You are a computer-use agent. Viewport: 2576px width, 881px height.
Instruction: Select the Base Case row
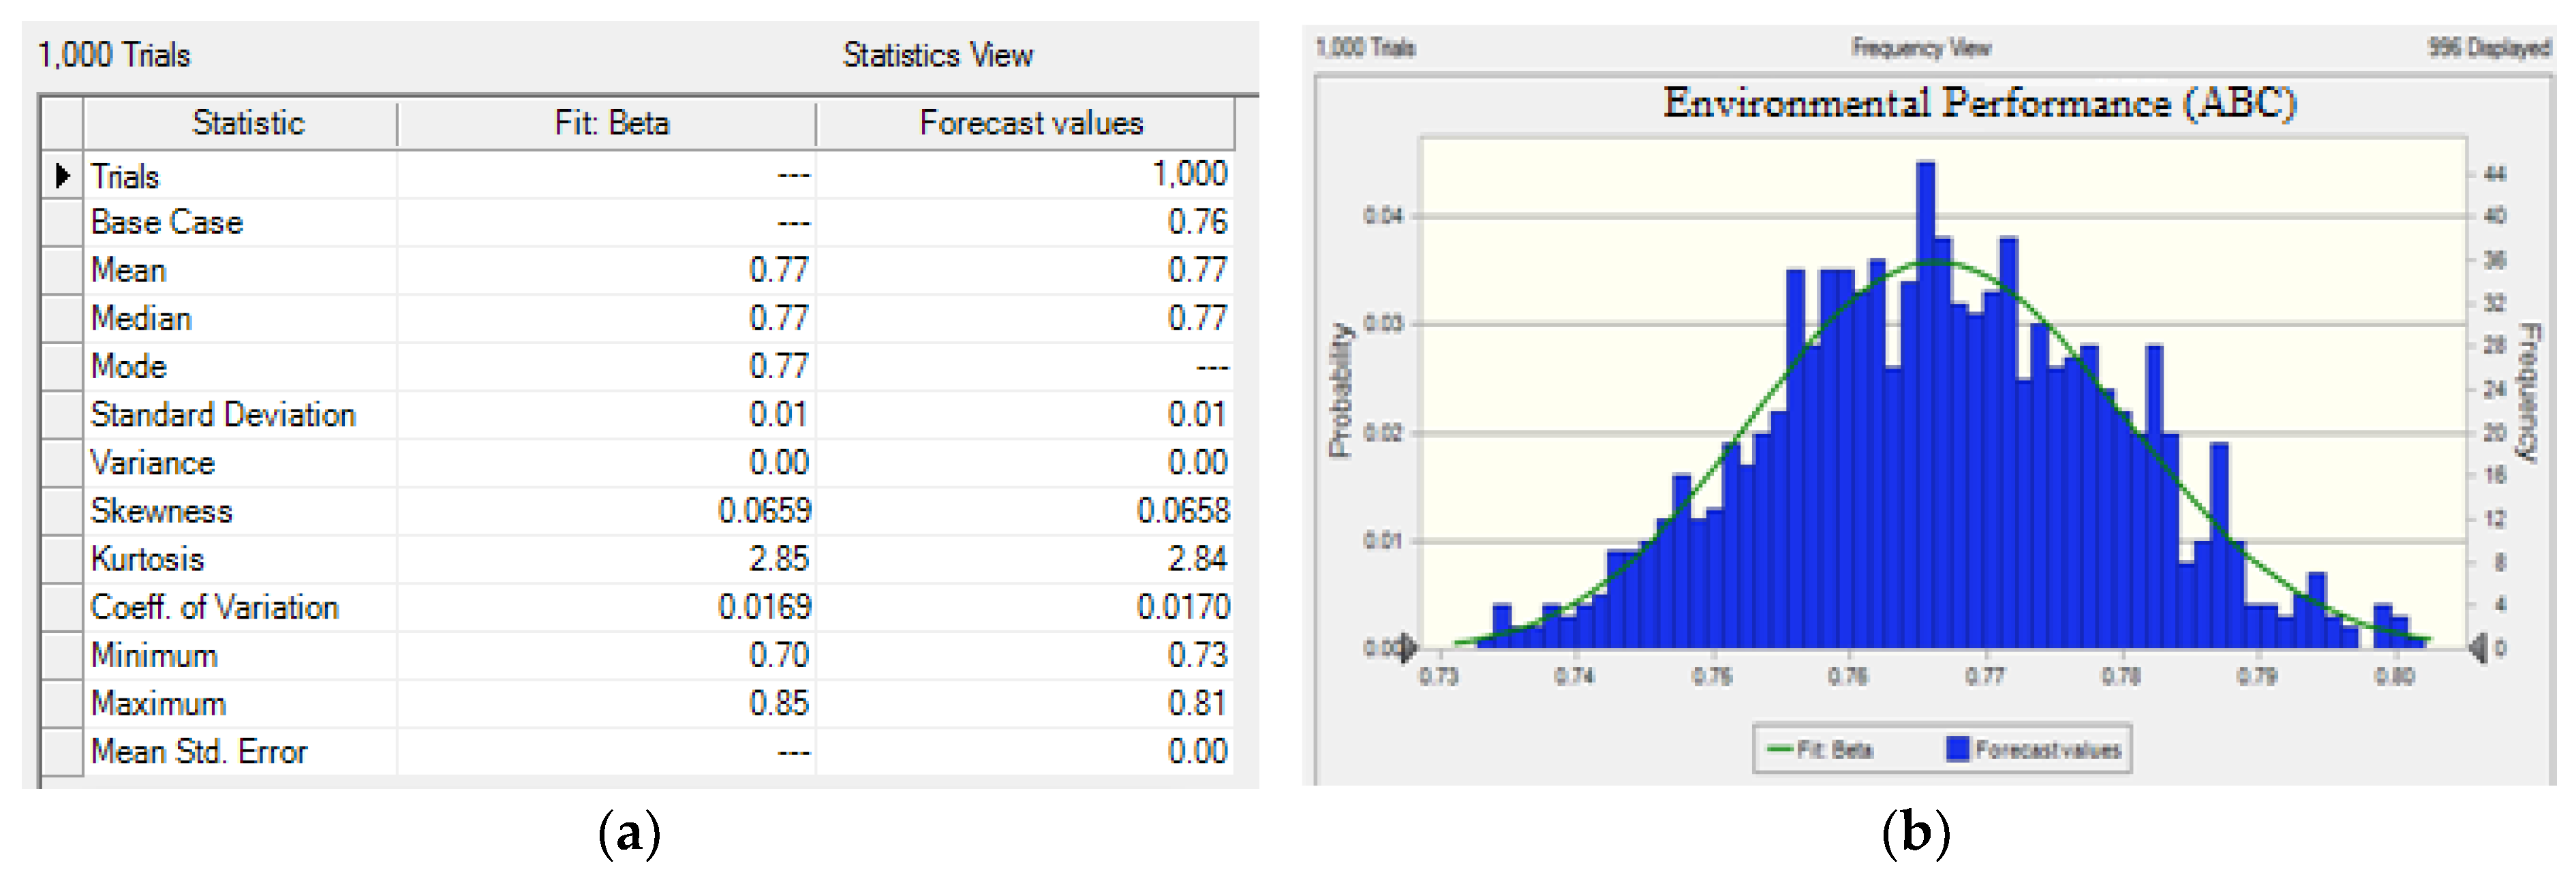pos(167,222)
